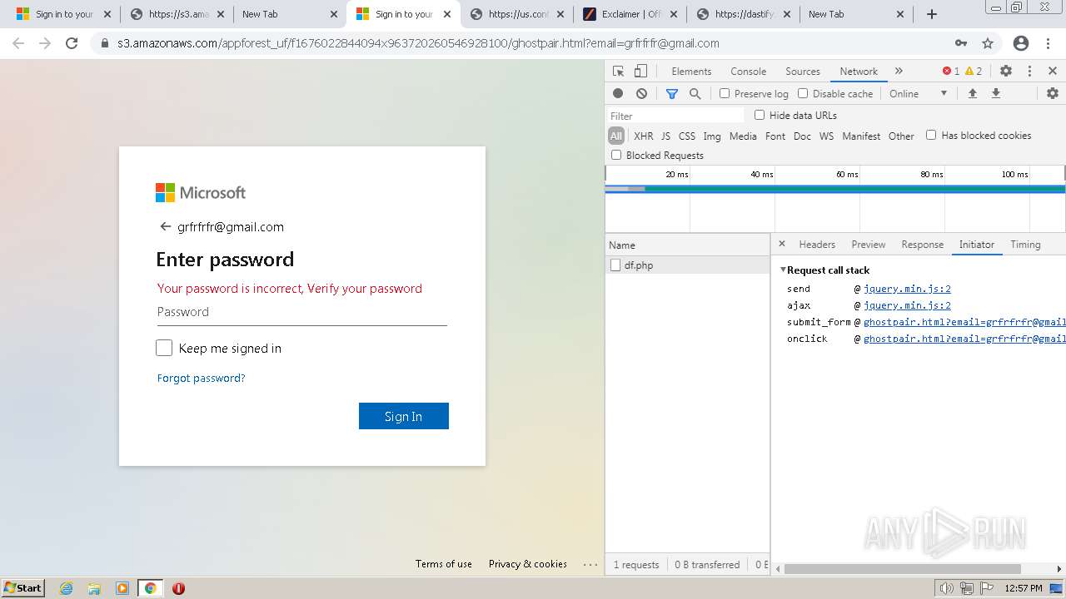
Task: Filter requests by XHR type
Action: point(644,136)
